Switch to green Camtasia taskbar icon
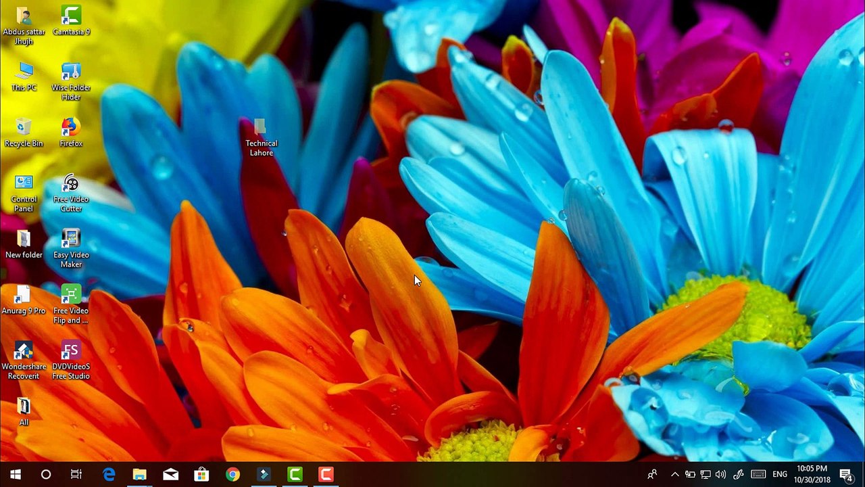This screenshot has width=865, height=487. coord(295,474)
